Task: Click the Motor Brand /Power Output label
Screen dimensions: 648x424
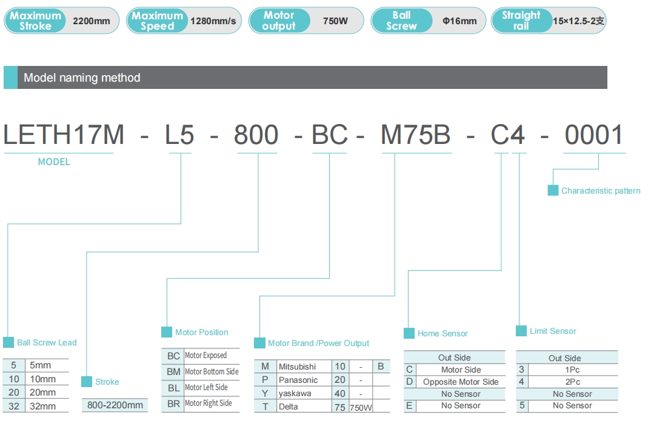Action: click(318, 343)
